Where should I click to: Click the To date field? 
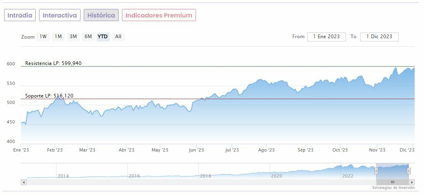(x=379, y=37)
